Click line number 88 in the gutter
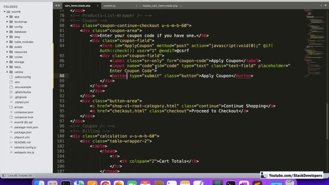This screenshot has width=329, height=185. pos(62,76)
